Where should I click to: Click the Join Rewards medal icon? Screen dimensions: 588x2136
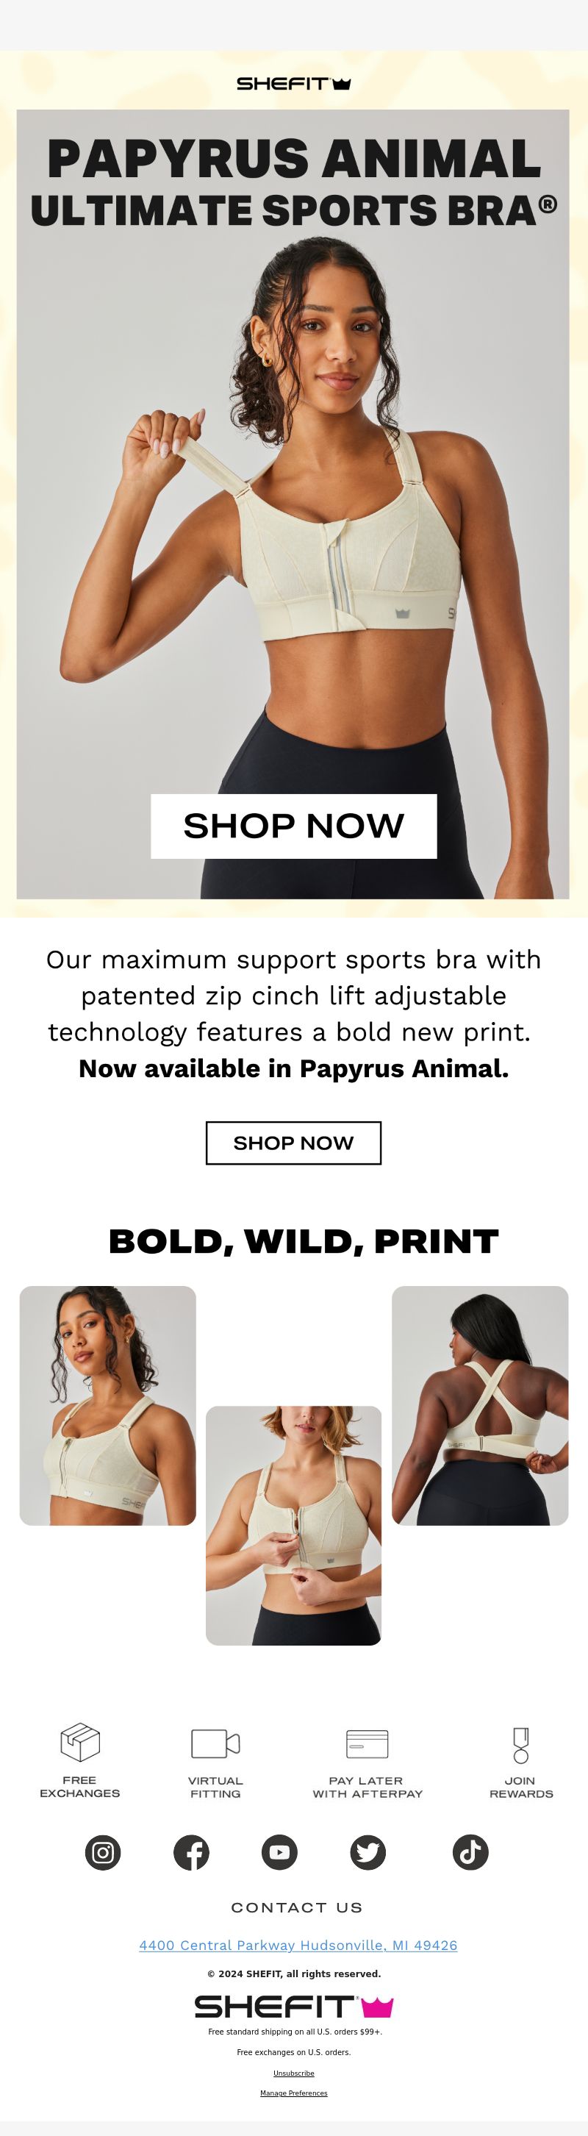tap(521, 1745)
